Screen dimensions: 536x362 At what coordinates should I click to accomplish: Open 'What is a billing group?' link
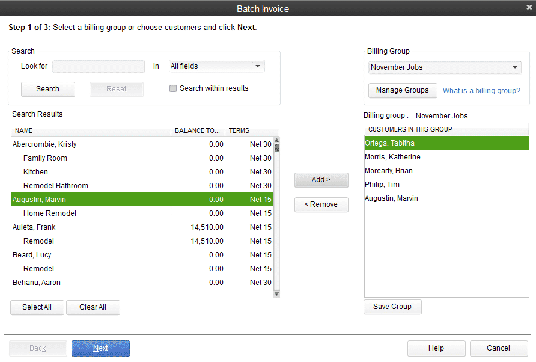tap(481, 91)
